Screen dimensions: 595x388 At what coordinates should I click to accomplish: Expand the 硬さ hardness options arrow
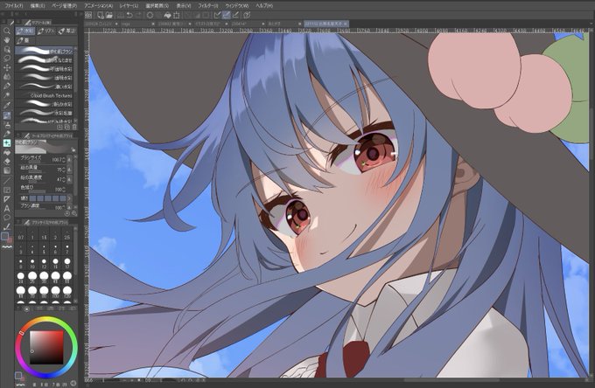(x=69, y=198)
